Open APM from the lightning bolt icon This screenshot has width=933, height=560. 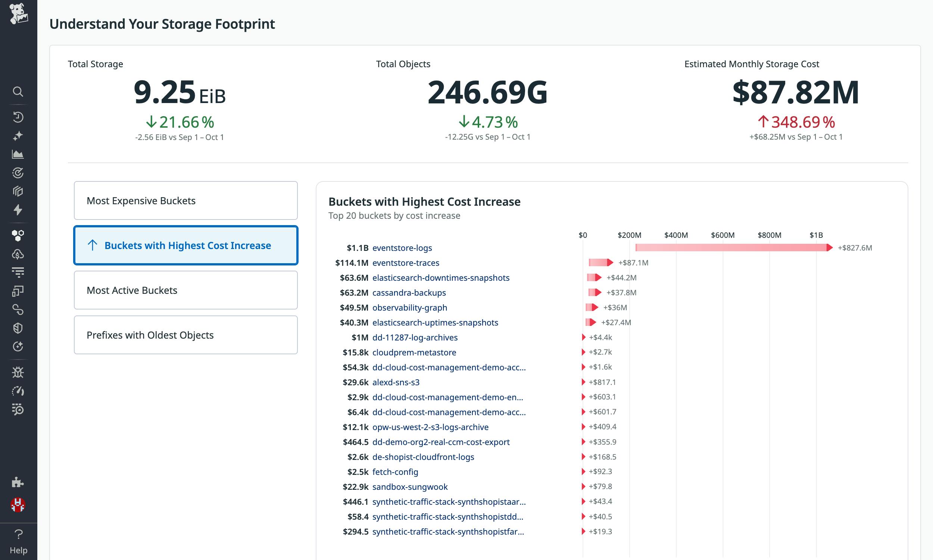coord(18,211)
